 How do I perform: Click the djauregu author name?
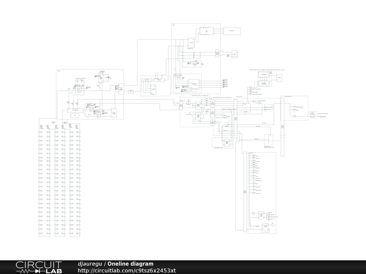click(90, 264)
